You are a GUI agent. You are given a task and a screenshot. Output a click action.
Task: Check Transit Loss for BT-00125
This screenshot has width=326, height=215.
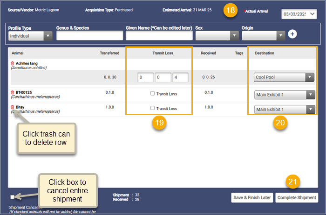click(x=152, y=93)
